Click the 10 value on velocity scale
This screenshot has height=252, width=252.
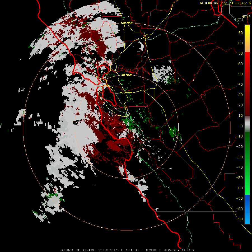241,116
